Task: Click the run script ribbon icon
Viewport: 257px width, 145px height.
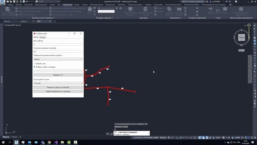Action: (x=179, y=9)
